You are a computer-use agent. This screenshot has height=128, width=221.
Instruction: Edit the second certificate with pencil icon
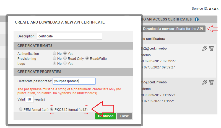[205, 82]
